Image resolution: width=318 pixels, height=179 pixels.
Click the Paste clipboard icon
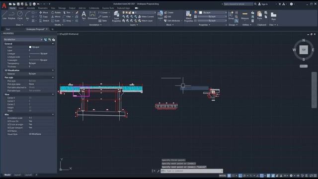coord(259,15)
